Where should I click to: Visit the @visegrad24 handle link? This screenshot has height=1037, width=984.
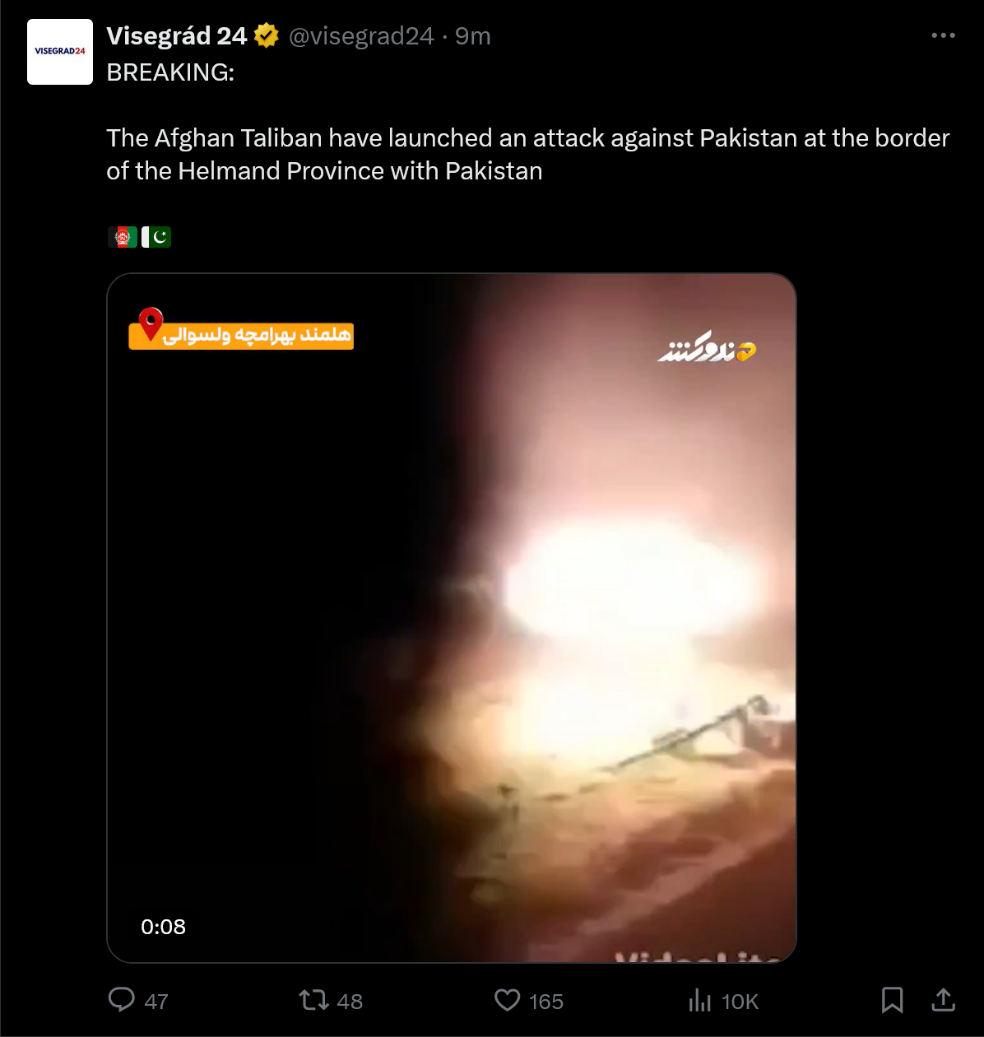point(360,36)
